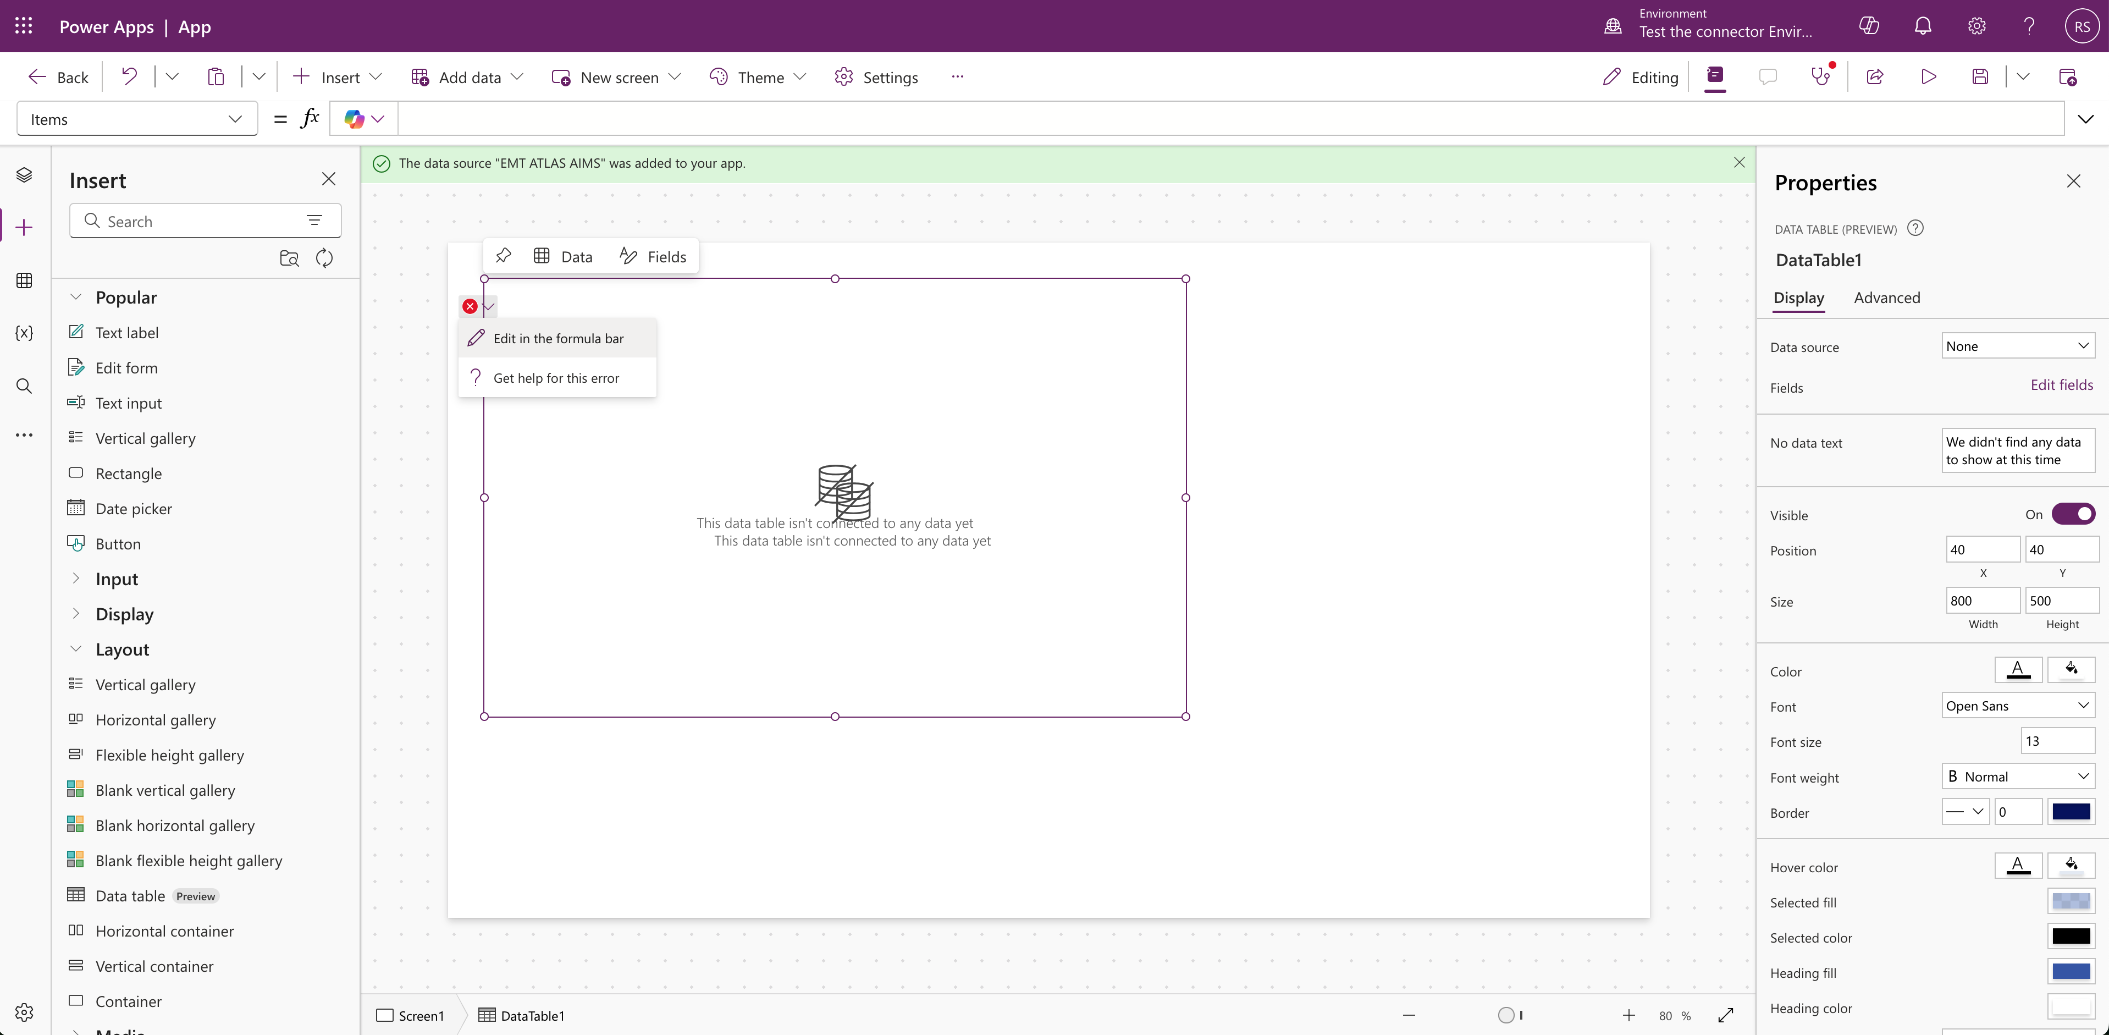This screenshot has width=2109, height=1035.
Task: Click the Copilot icon in header
Action: 1869,26
